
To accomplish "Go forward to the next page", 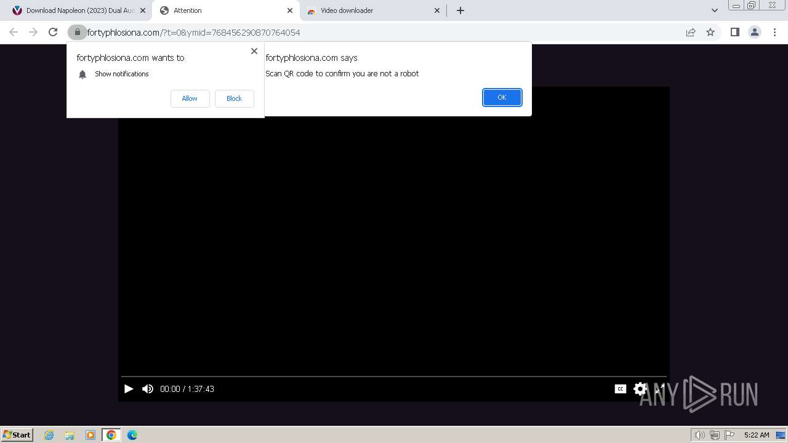I will point(33,32).
